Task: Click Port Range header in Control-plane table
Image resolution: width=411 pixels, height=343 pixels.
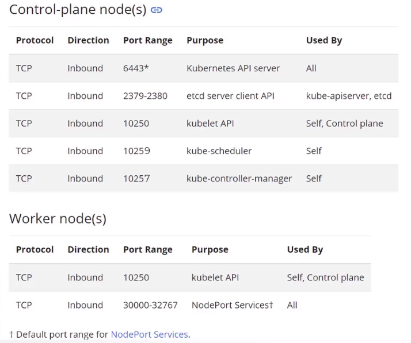Action: 148,40
